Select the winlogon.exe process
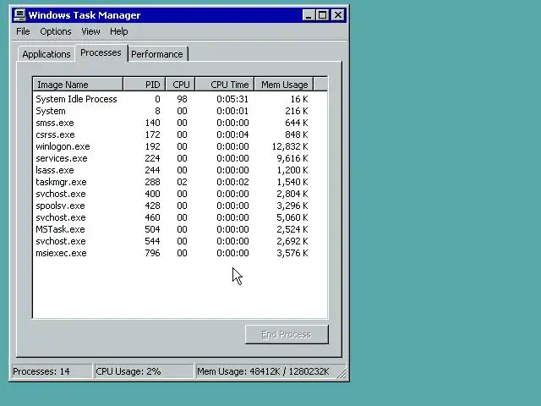 tap(180, 146)
